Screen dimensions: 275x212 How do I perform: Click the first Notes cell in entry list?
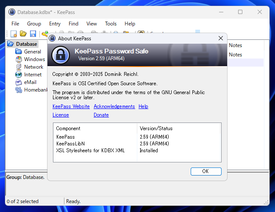(235, 45)
